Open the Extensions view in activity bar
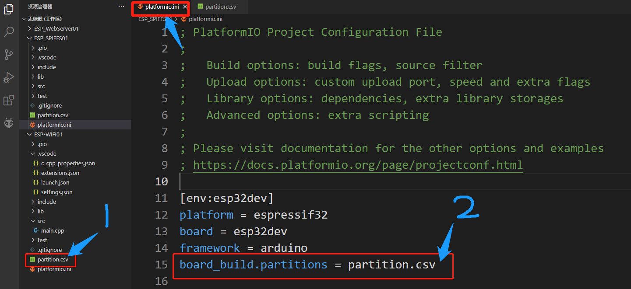631x289 pixels. pyautogui.click(x=9, y=101)
